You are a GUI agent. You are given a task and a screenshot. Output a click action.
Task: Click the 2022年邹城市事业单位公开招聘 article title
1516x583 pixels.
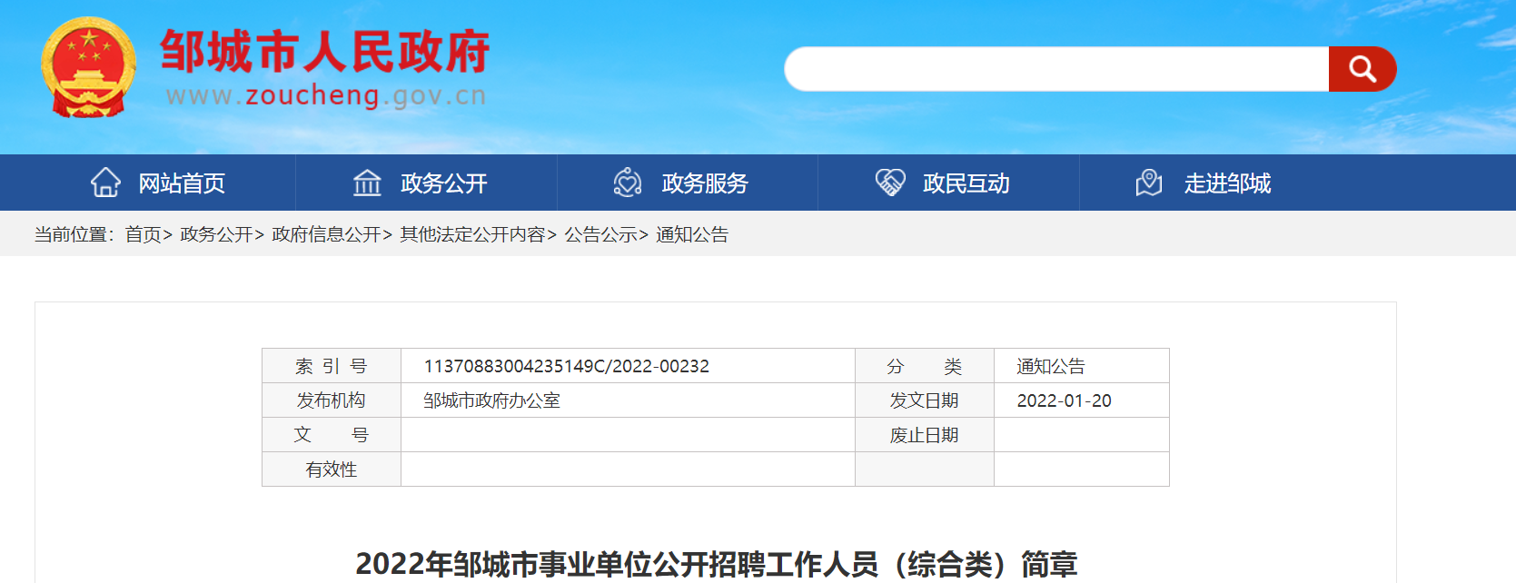716,564
